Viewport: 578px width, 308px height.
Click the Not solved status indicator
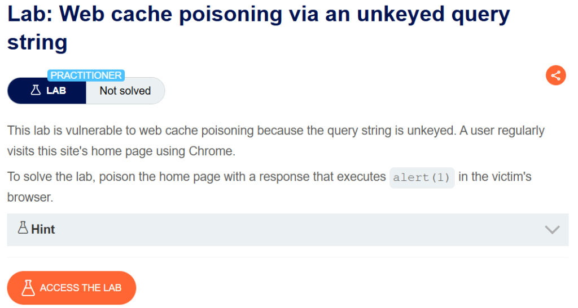click(x=125, y=91)
